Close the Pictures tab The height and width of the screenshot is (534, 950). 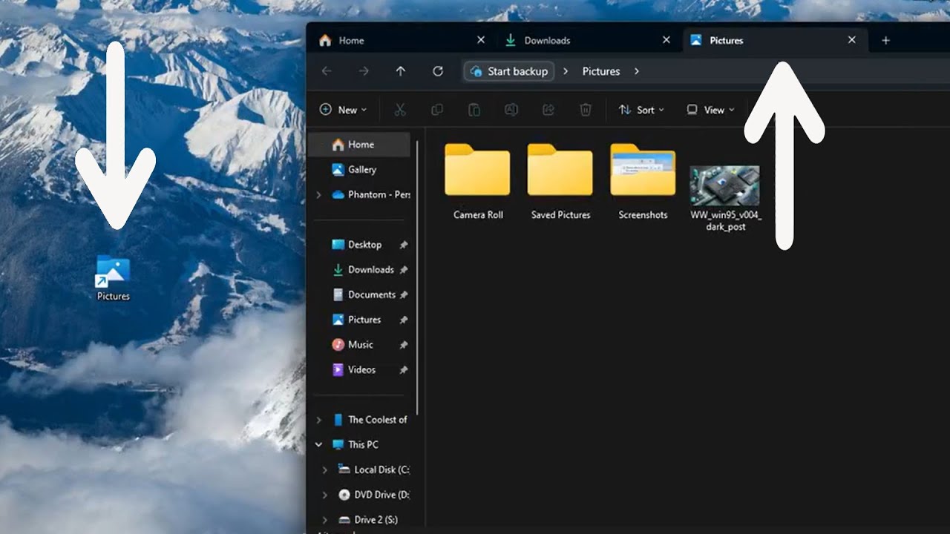(852, 40)
